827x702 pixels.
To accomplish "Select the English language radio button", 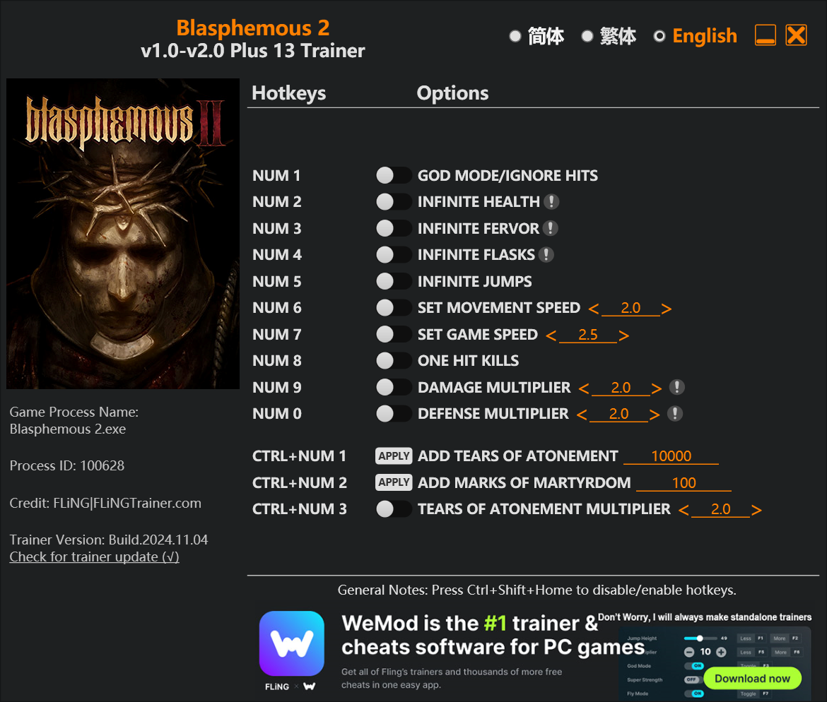I will (659, 36).
